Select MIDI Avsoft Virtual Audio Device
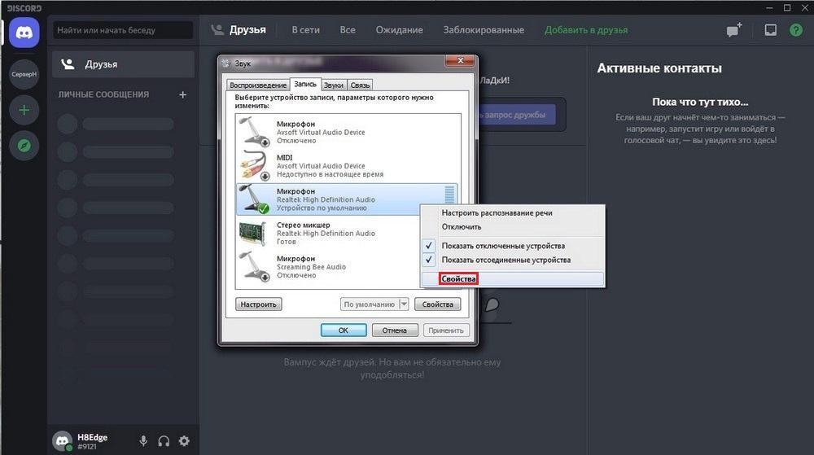This screenshot has width=814, height=455. [x=348, y=166]
